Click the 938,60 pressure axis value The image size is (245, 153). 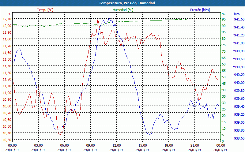pos(239,138)
